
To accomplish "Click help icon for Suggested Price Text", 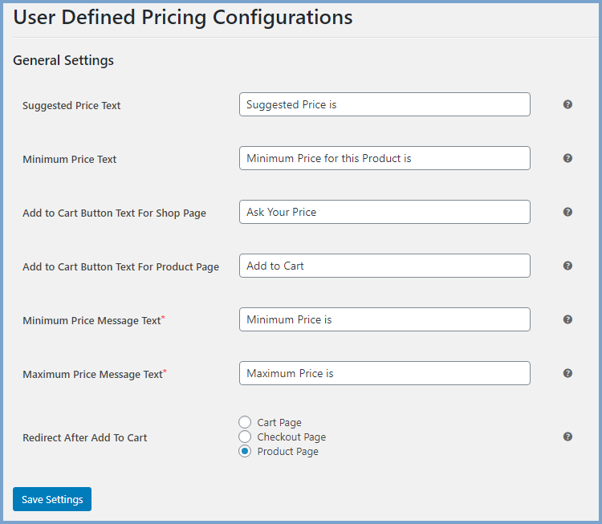I will coord(567,104).
